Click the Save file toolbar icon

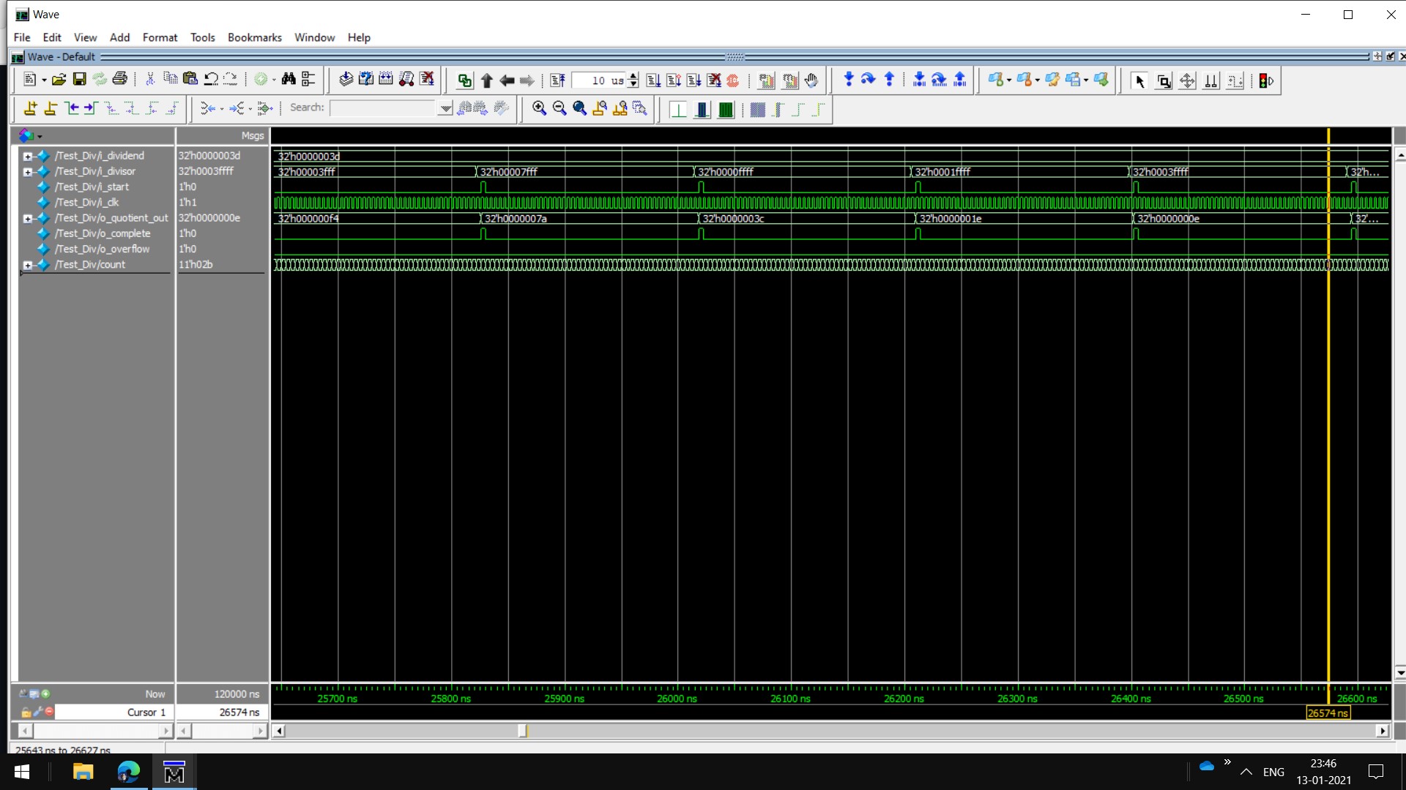click(79, 80)
